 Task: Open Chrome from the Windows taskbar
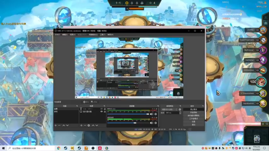pyautogui.click(x=59, y=148)
